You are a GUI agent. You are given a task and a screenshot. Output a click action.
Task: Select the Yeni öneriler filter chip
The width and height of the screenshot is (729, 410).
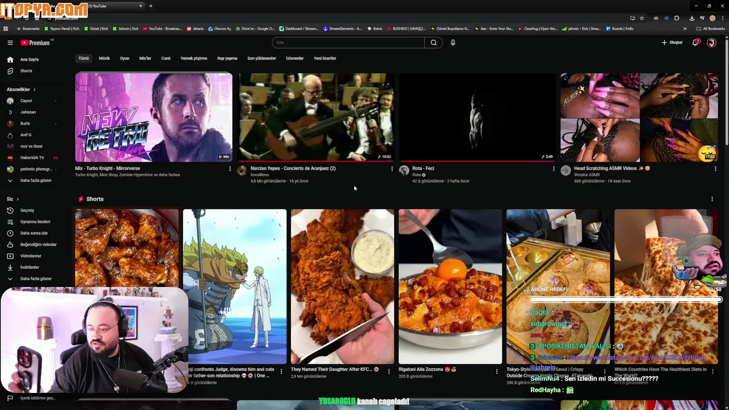[x=325, y=58]
